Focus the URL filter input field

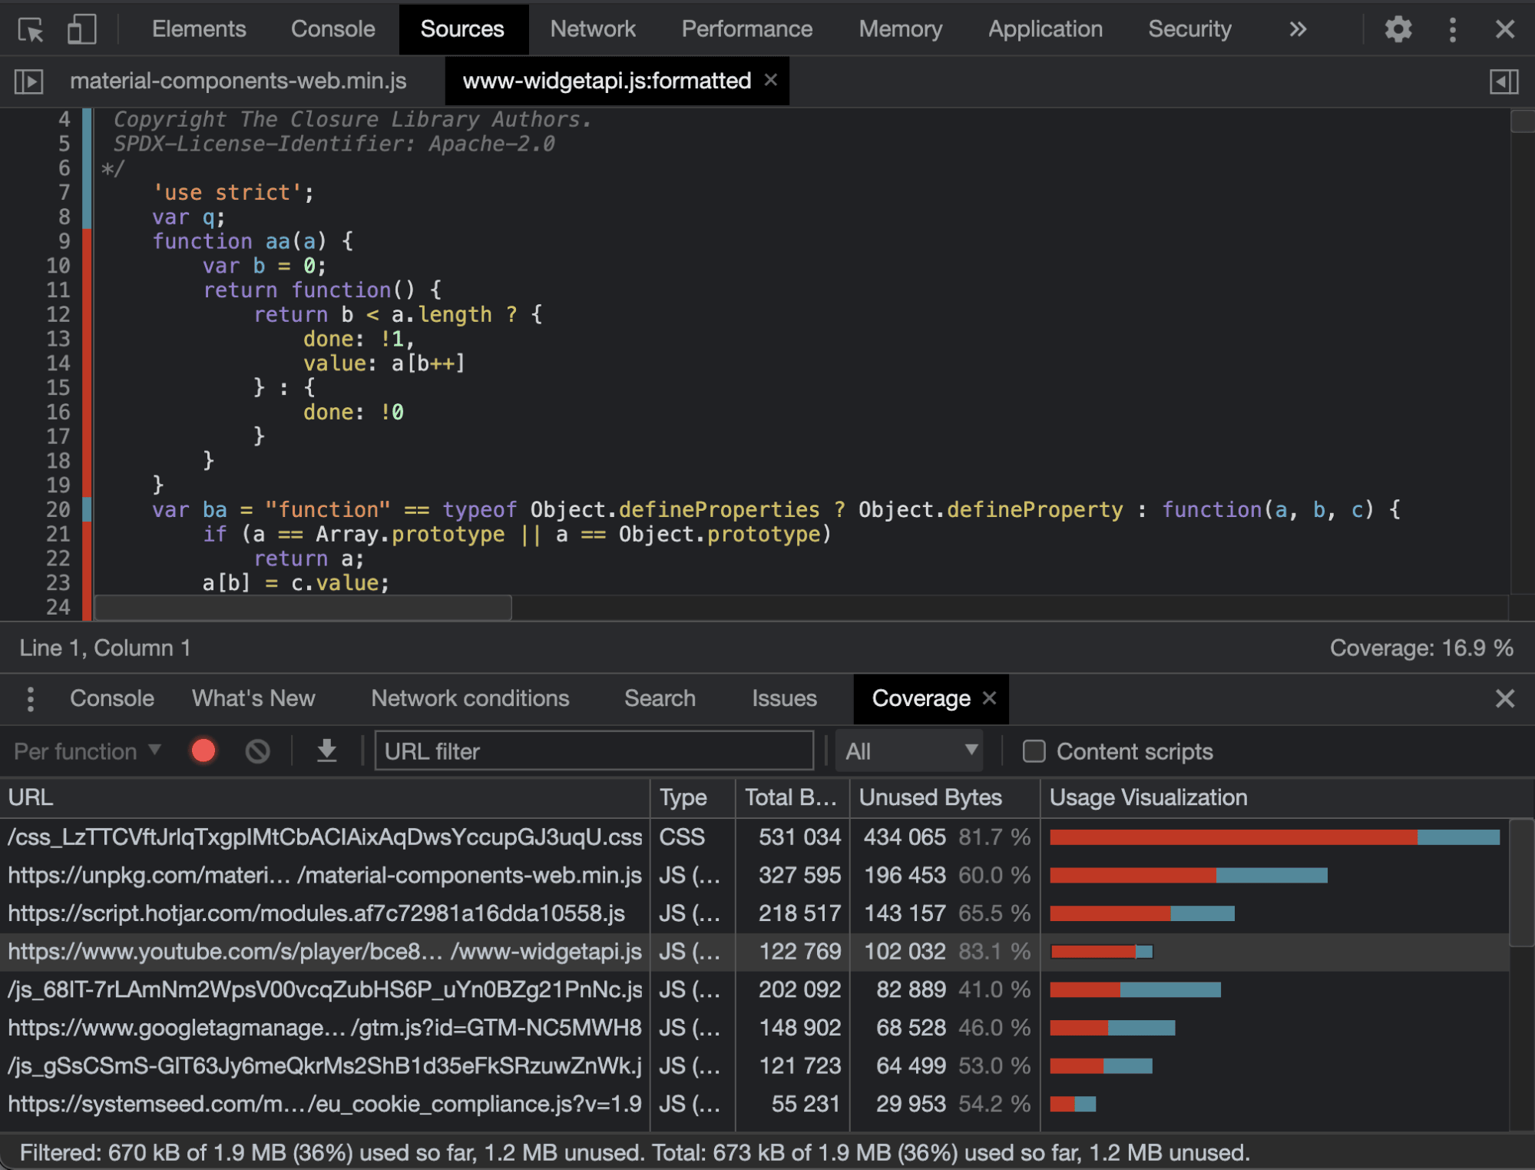coord(594,751)
